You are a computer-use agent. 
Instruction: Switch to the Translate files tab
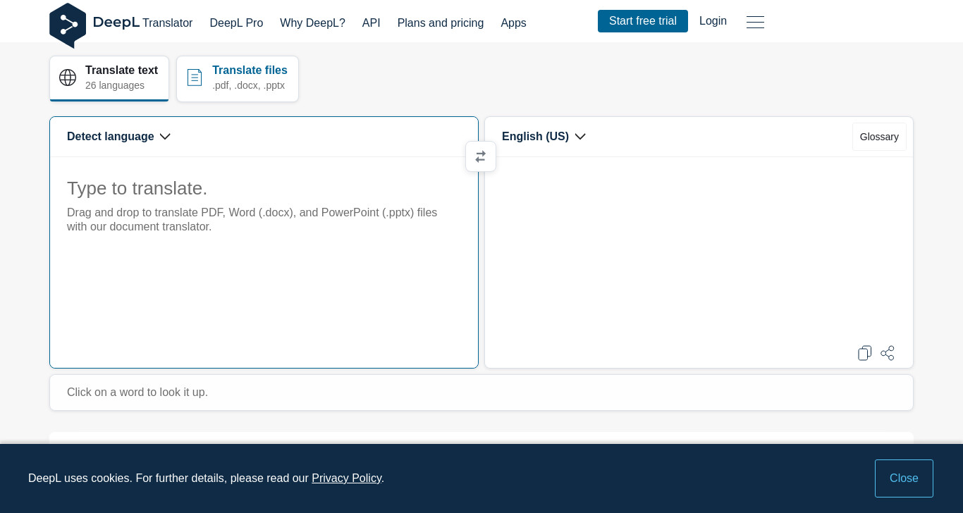[x=238, y=78]
